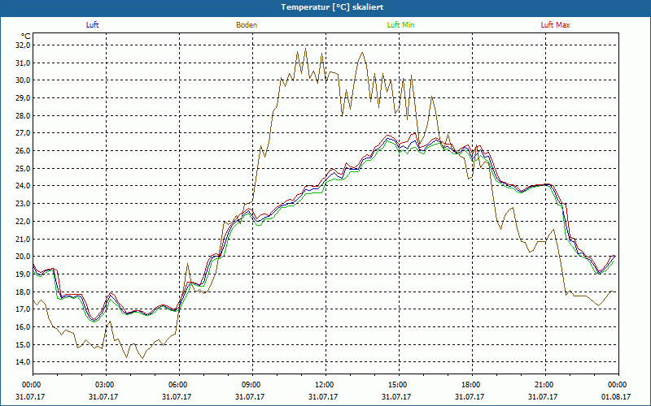
Task: Click the 18:00 time axis label
Action: point(470,385)
